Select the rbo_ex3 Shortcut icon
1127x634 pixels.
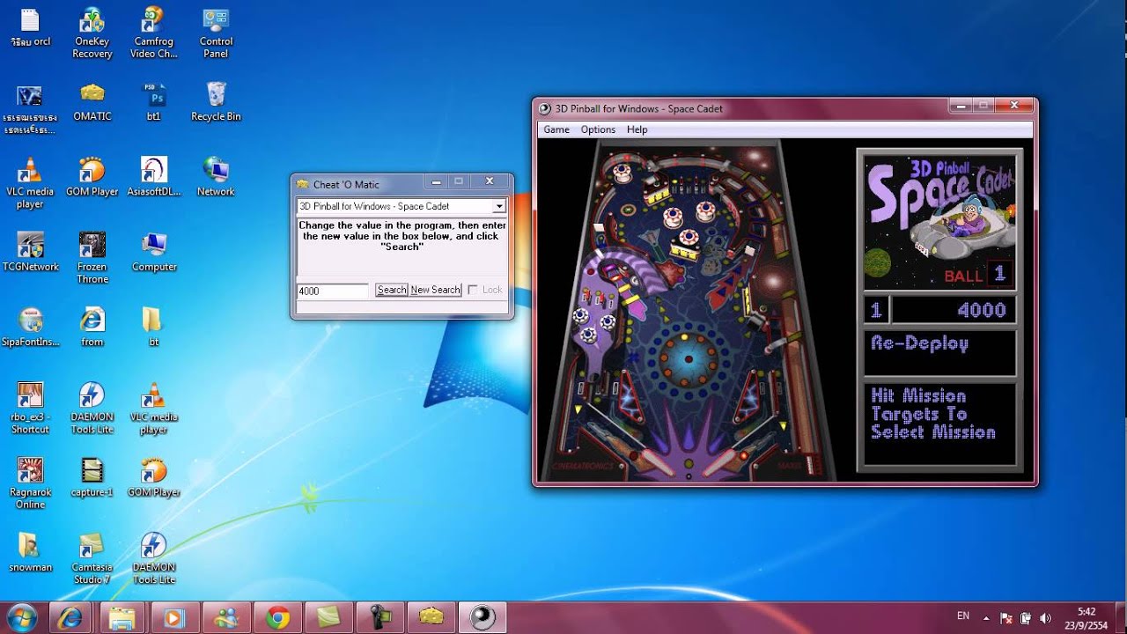pos(31,408)
